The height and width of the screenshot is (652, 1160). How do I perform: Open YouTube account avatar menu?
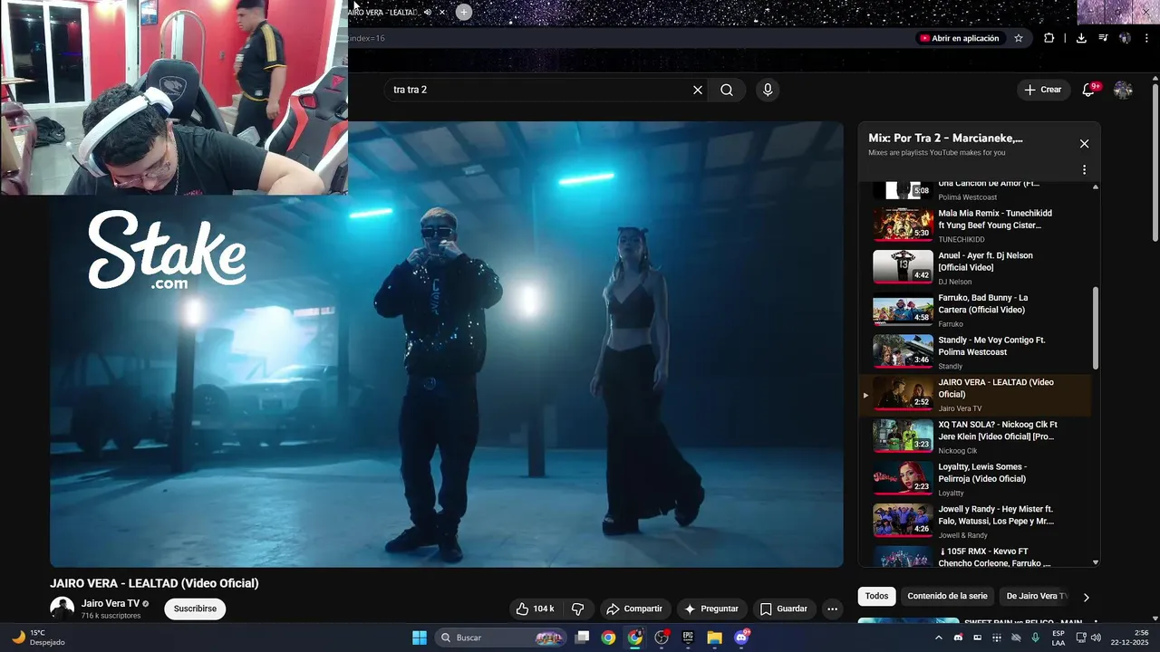[1123, 90]
